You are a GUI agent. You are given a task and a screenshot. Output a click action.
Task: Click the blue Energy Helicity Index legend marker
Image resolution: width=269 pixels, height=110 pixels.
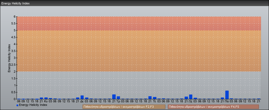point(17,105)
